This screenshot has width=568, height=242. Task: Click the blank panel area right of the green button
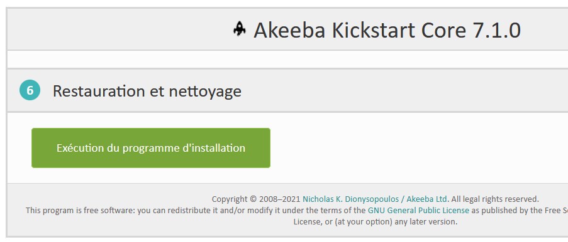pos(416,148)
